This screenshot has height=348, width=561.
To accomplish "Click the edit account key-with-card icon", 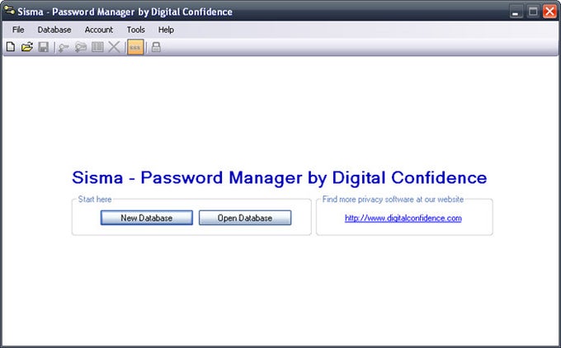I will pyautogui.click(x=81, y=47).
